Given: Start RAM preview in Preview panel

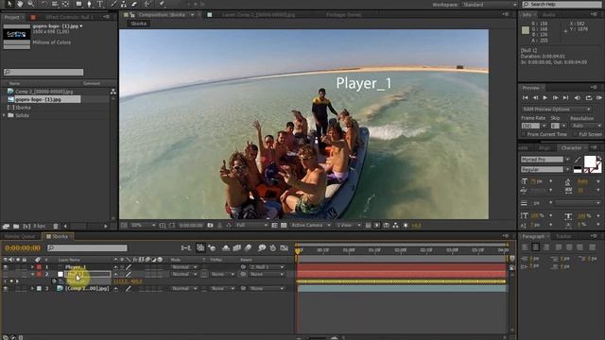Looking at the screenshot, I should (x=599, y=98).
